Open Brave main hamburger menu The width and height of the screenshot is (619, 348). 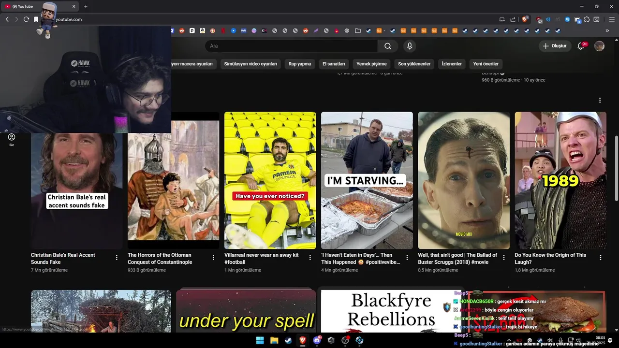(x=612, y=19)
